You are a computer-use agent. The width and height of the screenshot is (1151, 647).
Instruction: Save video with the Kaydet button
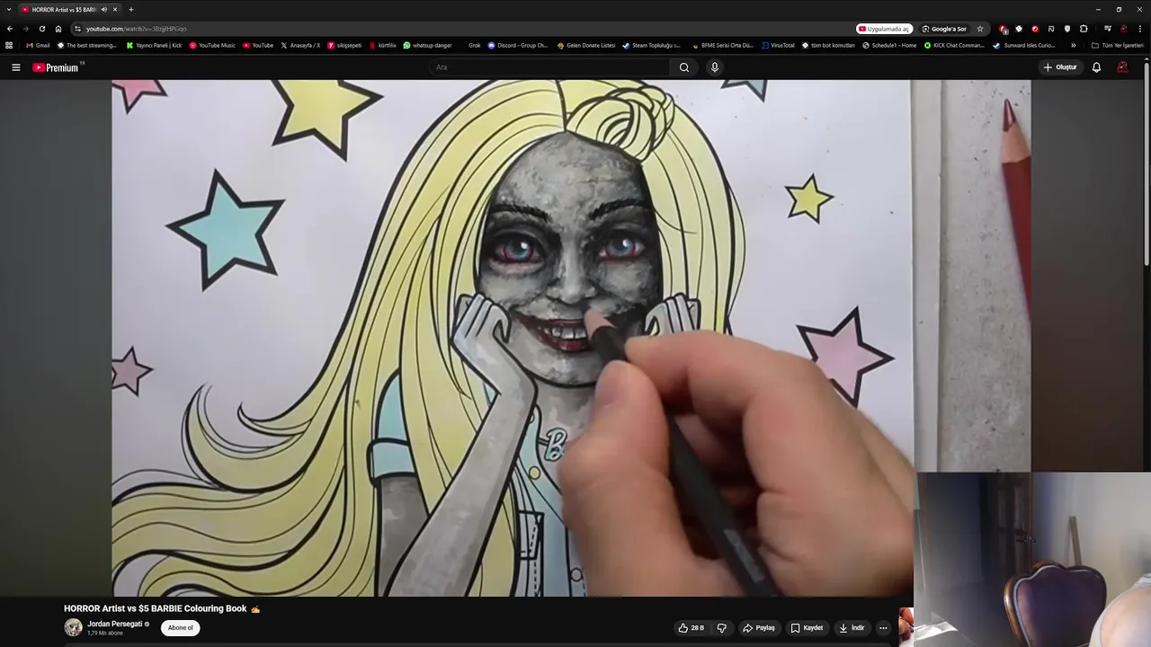807,628
